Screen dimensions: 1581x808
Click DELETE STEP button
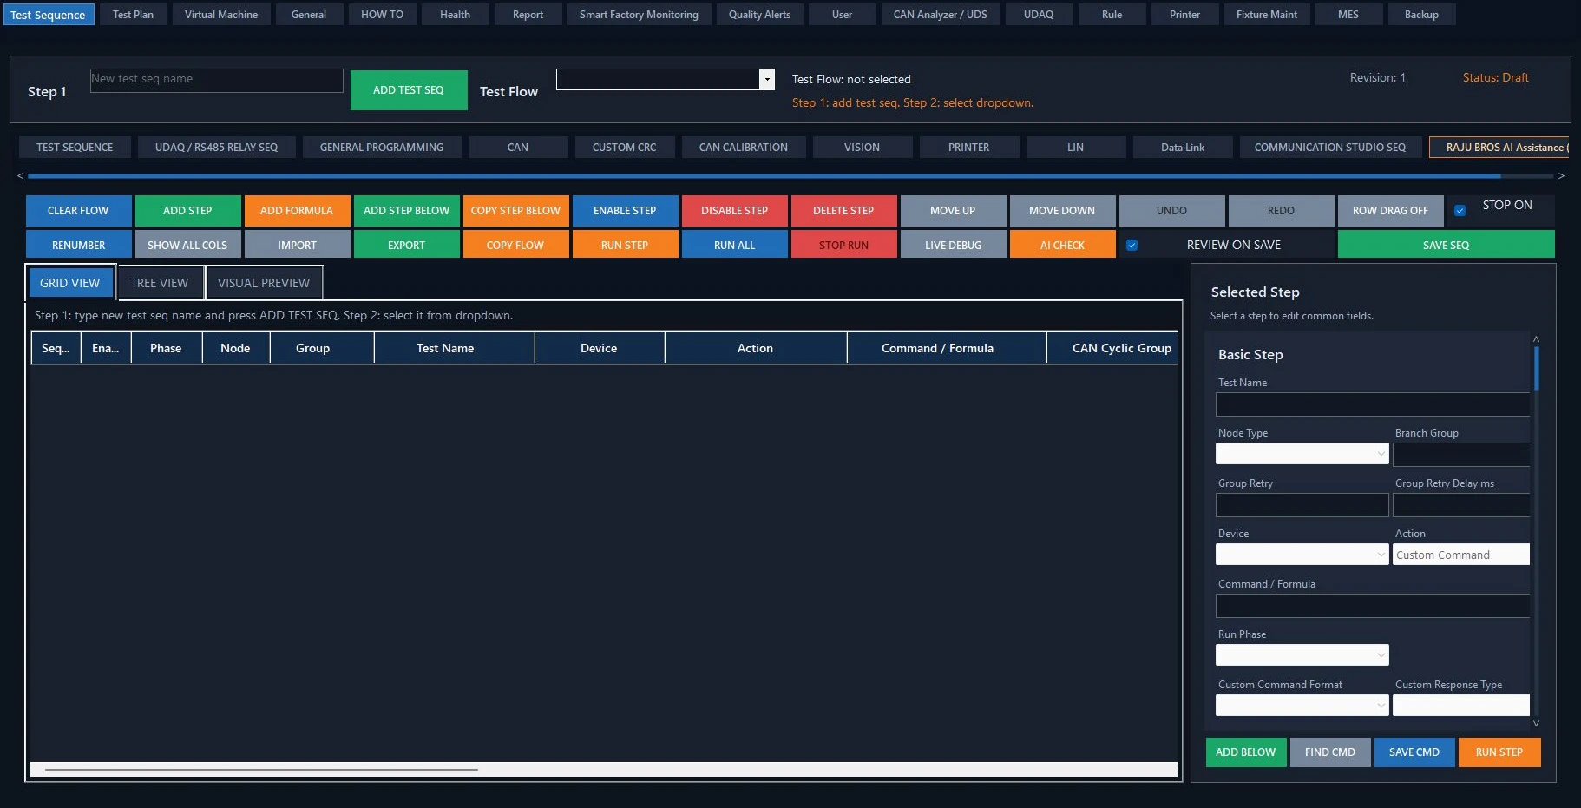843,211
